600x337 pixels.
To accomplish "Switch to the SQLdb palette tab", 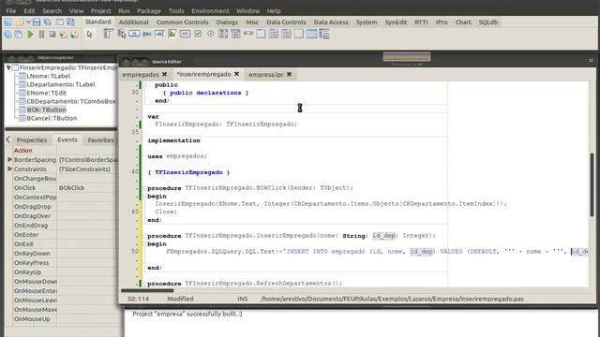I will 488,22.
